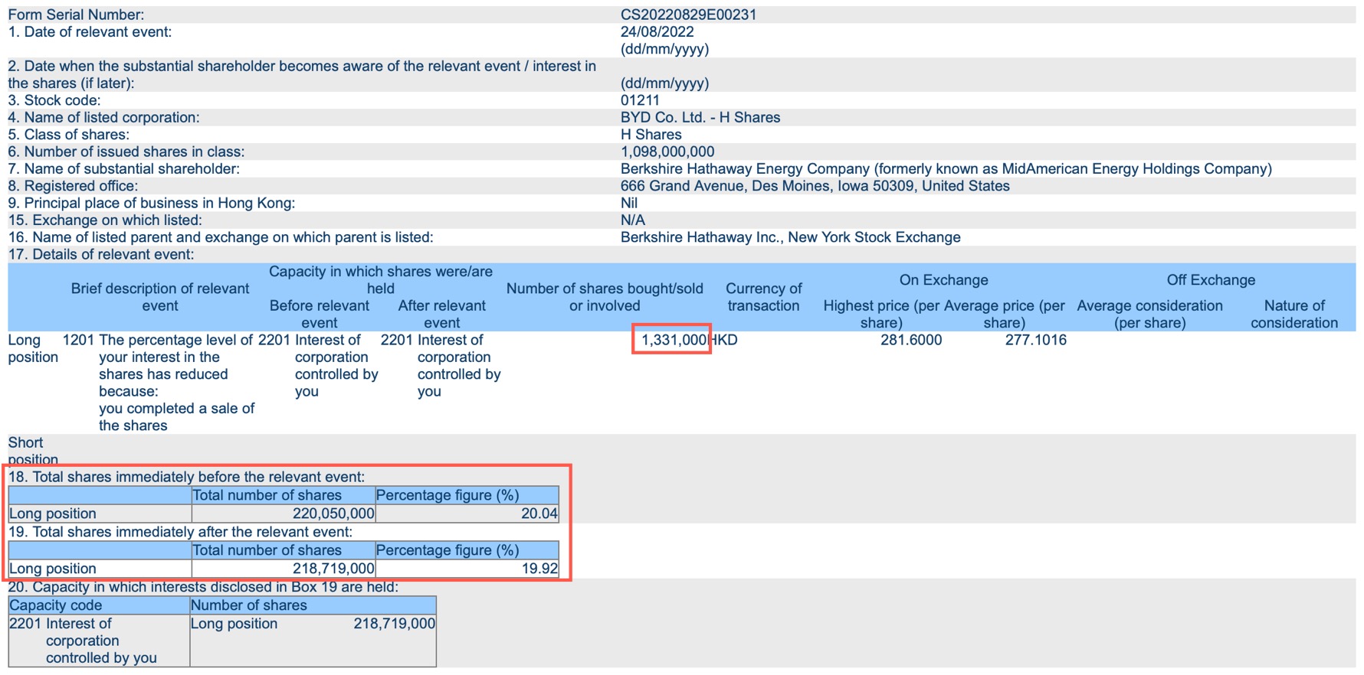The image size is (1364, 675).
Task: Click the "On Exchange" header
Action: pyautogui.click(x=944, y=280)
